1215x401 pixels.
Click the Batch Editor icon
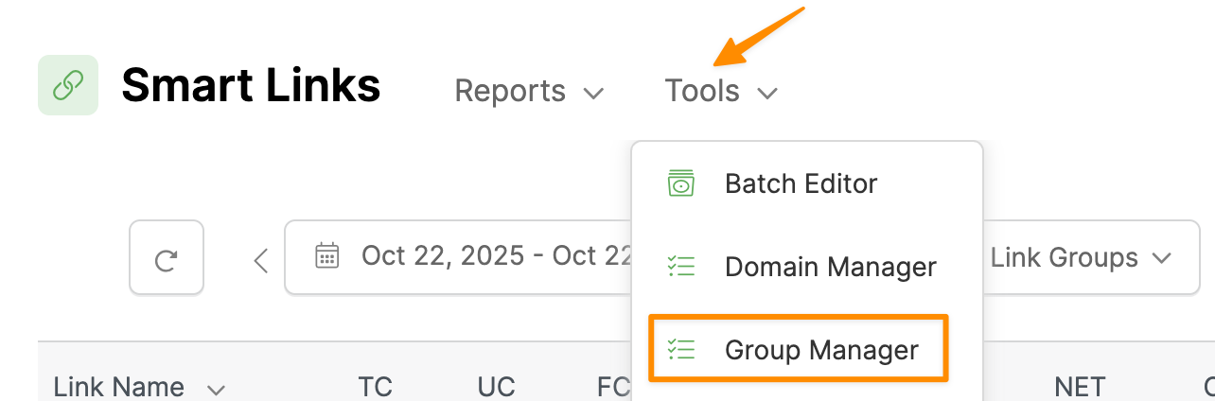(680, 183)
